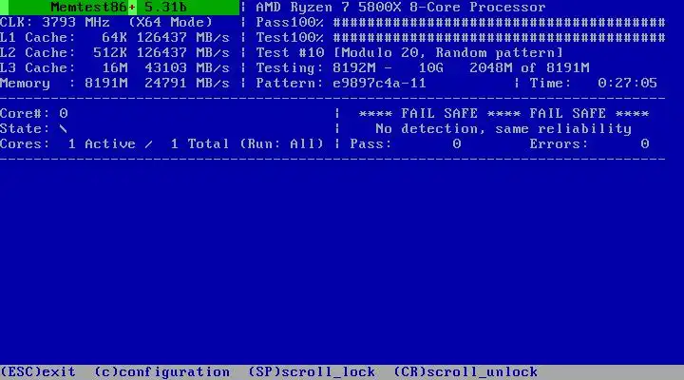Viewport: 684px width, 380px height.
Task: Select the (SP)scroll_lock option
Action: click(x=312, y=372)
